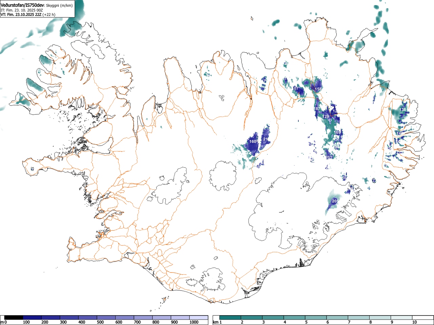Click the '158' visibility value on map
The height and width of the screenshot is (325, 434).
318,89
